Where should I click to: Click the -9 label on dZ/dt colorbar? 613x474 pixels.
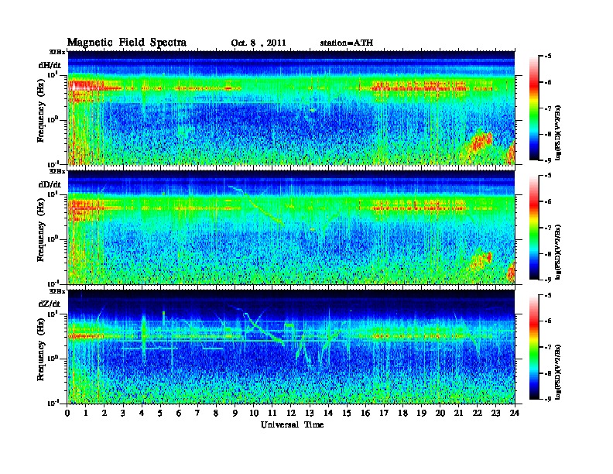pyautogui.click(x=548, y=399)
